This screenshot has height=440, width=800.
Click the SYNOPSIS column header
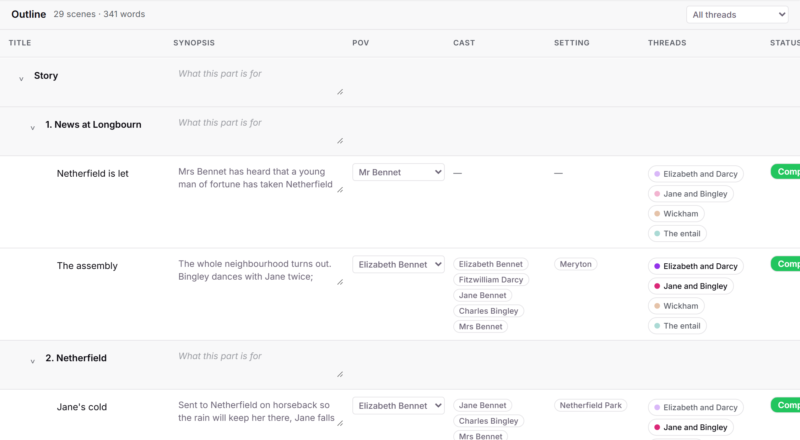tap(194, 43)
